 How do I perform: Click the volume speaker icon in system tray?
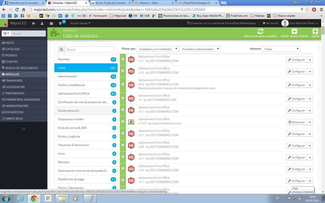coord(300,199)
